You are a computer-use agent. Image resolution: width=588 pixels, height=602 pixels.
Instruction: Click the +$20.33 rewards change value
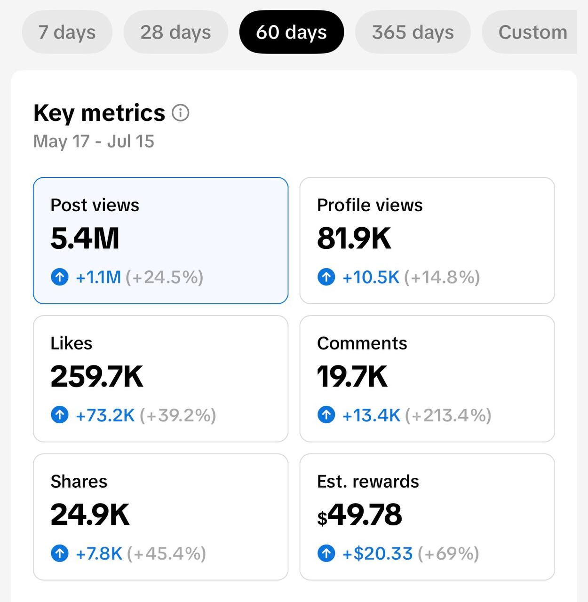[377, 554]
